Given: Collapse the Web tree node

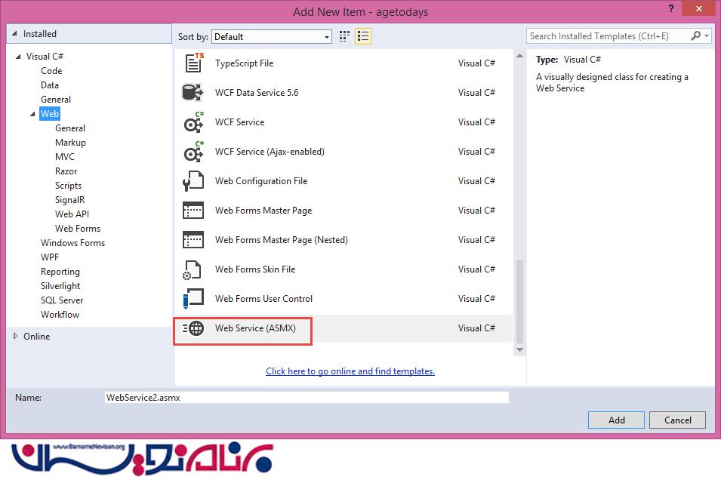Looking at the screenshot, I should (32, 114).
